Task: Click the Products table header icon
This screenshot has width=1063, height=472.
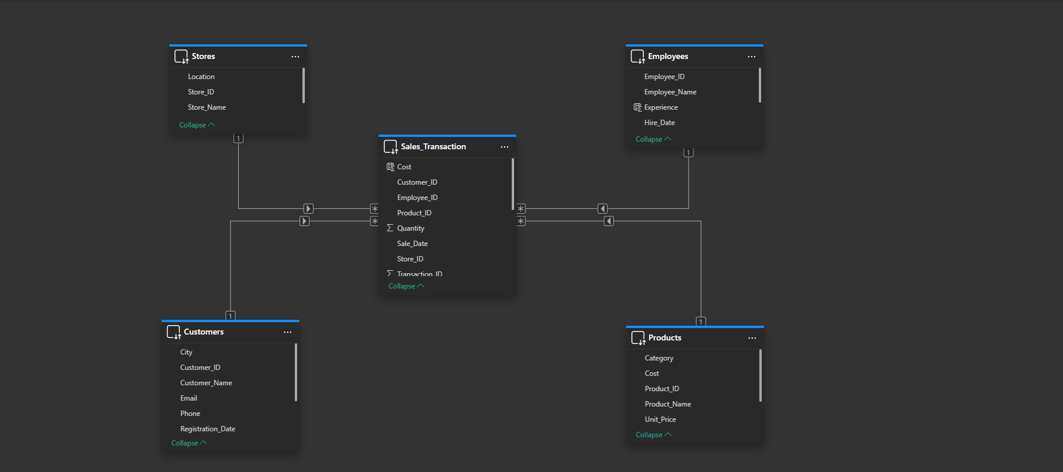Action: click(x=638, y=338)
